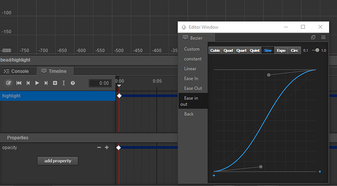
Task: Click the add property button
Action: point(58,161)
